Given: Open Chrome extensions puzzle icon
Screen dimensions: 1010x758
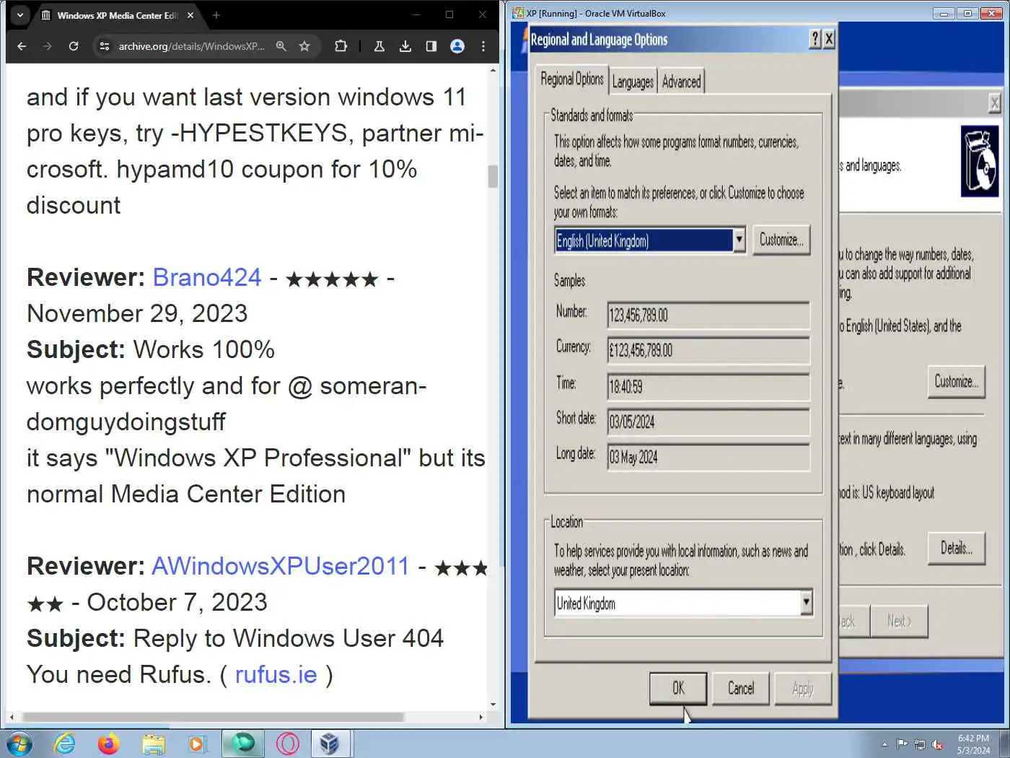Looking at the screenshot, I should click(x=341, y=46).
